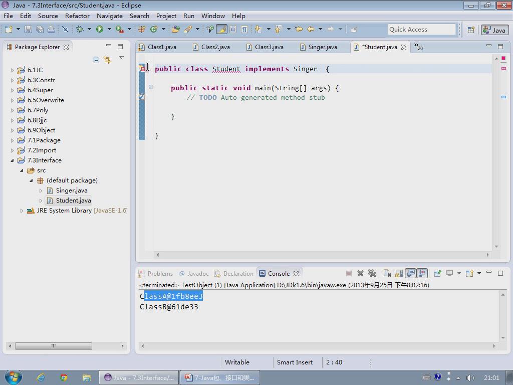Toggle Skip All Breakpoints
The image size is (513, 385).
click(x=65, y=30)
